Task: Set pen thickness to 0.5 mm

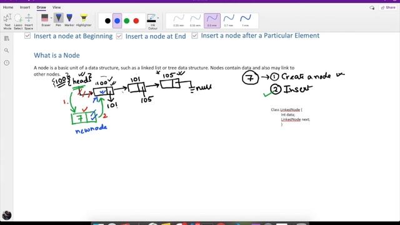Action: (212, 21)
